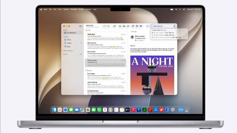Open Music from the Dock
This screenshot has height=133, width=237.
(133, 110)
